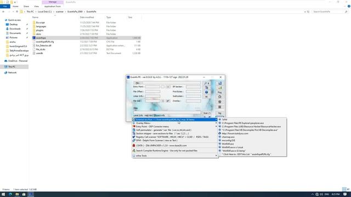Click the Back arrow in Explorer
Viewport: 351px width, 197px height.
pos(3,11)
